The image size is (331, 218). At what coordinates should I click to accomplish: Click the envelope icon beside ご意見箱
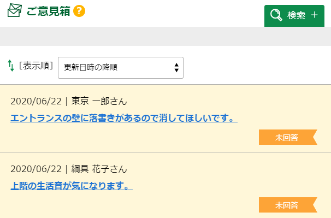pos(15,10)
